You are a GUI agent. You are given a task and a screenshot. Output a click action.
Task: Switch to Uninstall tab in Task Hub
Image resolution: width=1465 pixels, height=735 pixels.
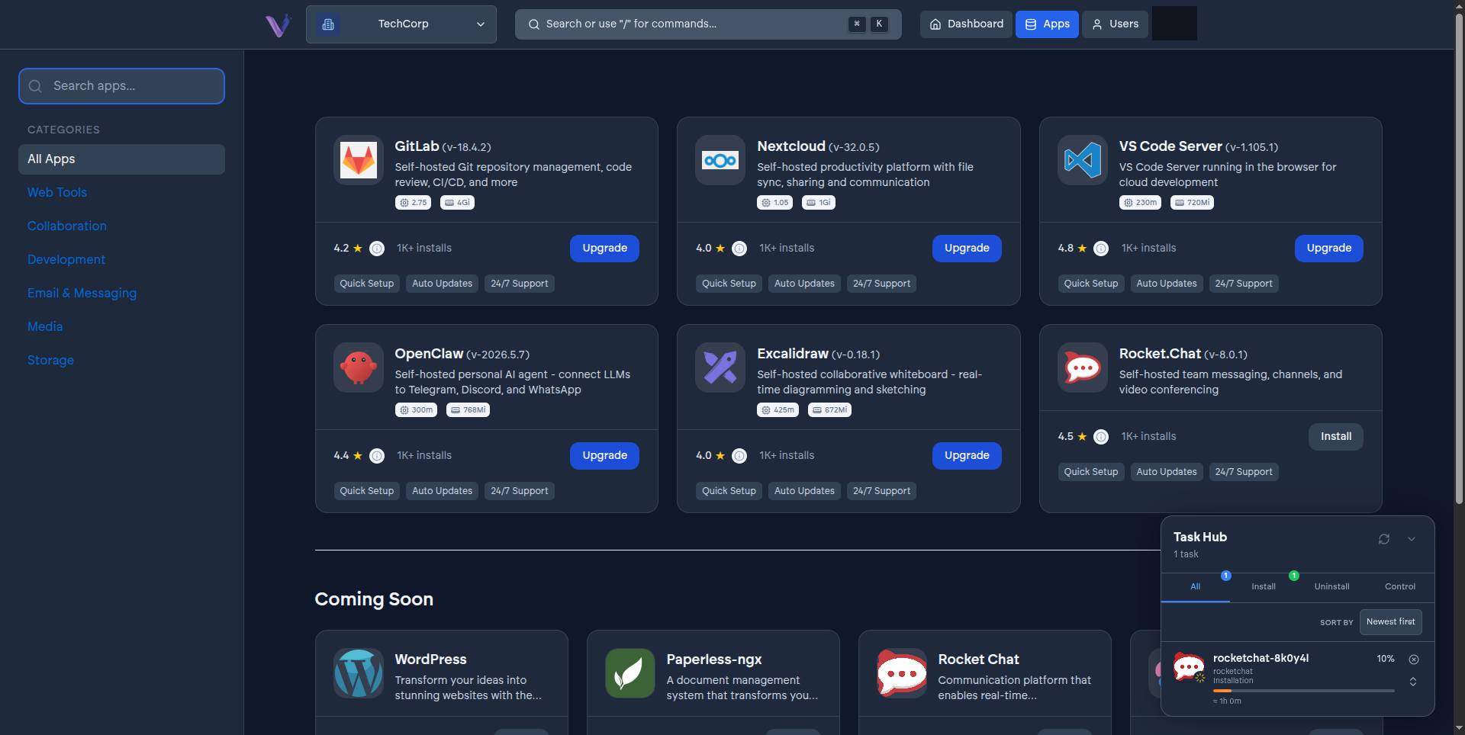[x=1332, y=587]
